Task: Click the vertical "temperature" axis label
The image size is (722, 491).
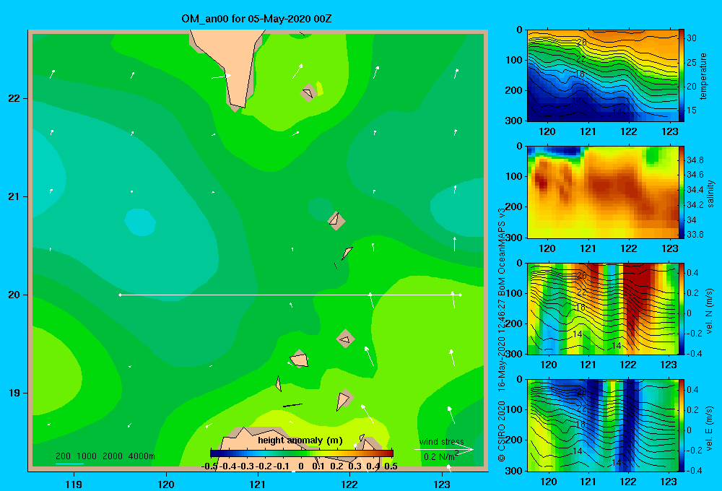Action: point(703,76)
